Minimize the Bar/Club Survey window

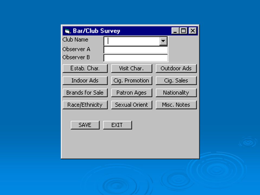pyautogui.click(x=175, y=31)
